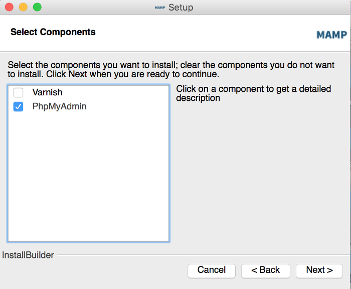This screenshot has width=351, height=289.
Task: Click the empty box icon beside Varnish
Action: (18, 92)
